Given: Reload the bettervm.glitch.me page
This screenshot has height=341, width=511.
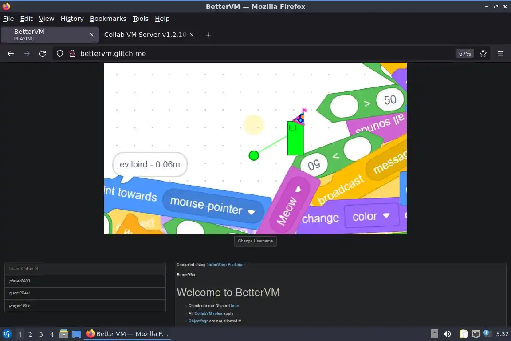Looking at the screenshot, I should click(43, 54).
